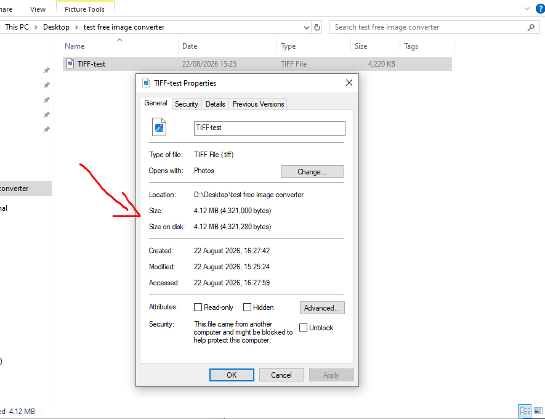The image size is (545, 419).
Task: Close the TIFF-test Properties dialog
Action: tap(349, 83)
